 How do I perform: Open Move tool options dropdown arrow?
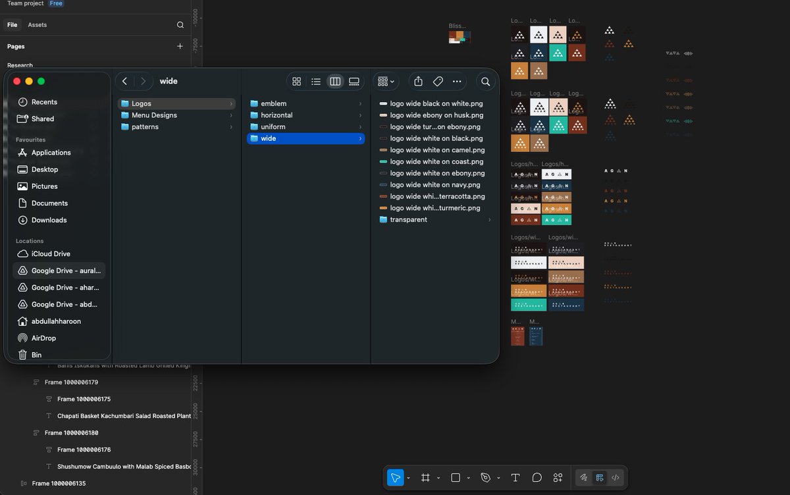[x=409, y=478]
